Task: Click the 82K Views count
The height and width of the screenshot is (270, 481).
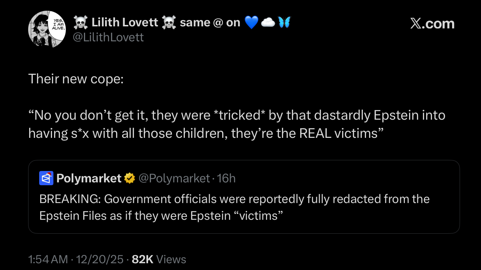Action: (x=159, y=259)
